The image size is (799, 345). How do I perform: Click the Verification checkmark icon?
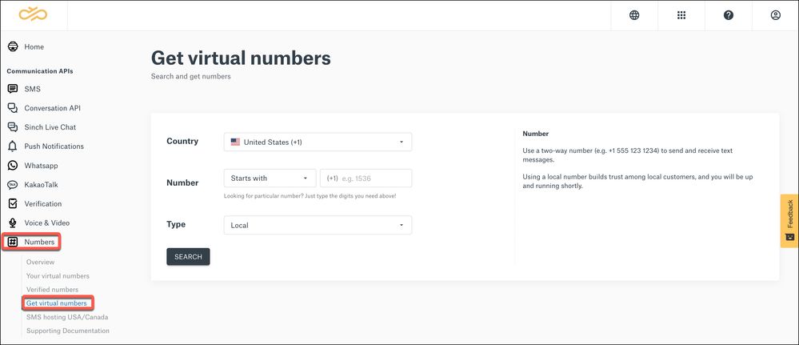tap(13, 203)
